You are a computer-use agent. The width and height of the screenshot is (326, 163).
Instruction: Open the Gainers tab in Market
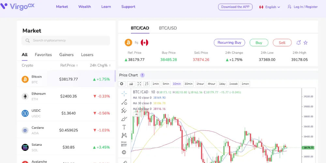pos(67,55)
